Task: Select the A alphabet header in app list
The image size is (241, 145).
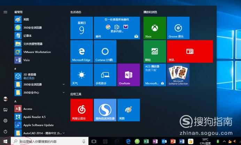Action: point(15,101)
